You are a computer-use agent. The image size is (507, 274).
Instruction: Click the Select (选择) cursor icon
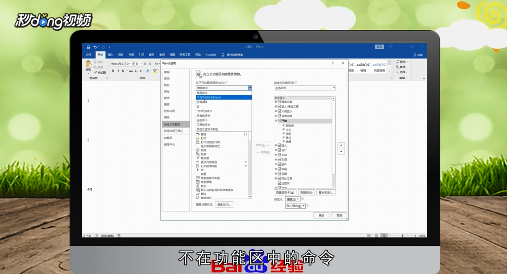pyautogui.click(x=398, y=72)
